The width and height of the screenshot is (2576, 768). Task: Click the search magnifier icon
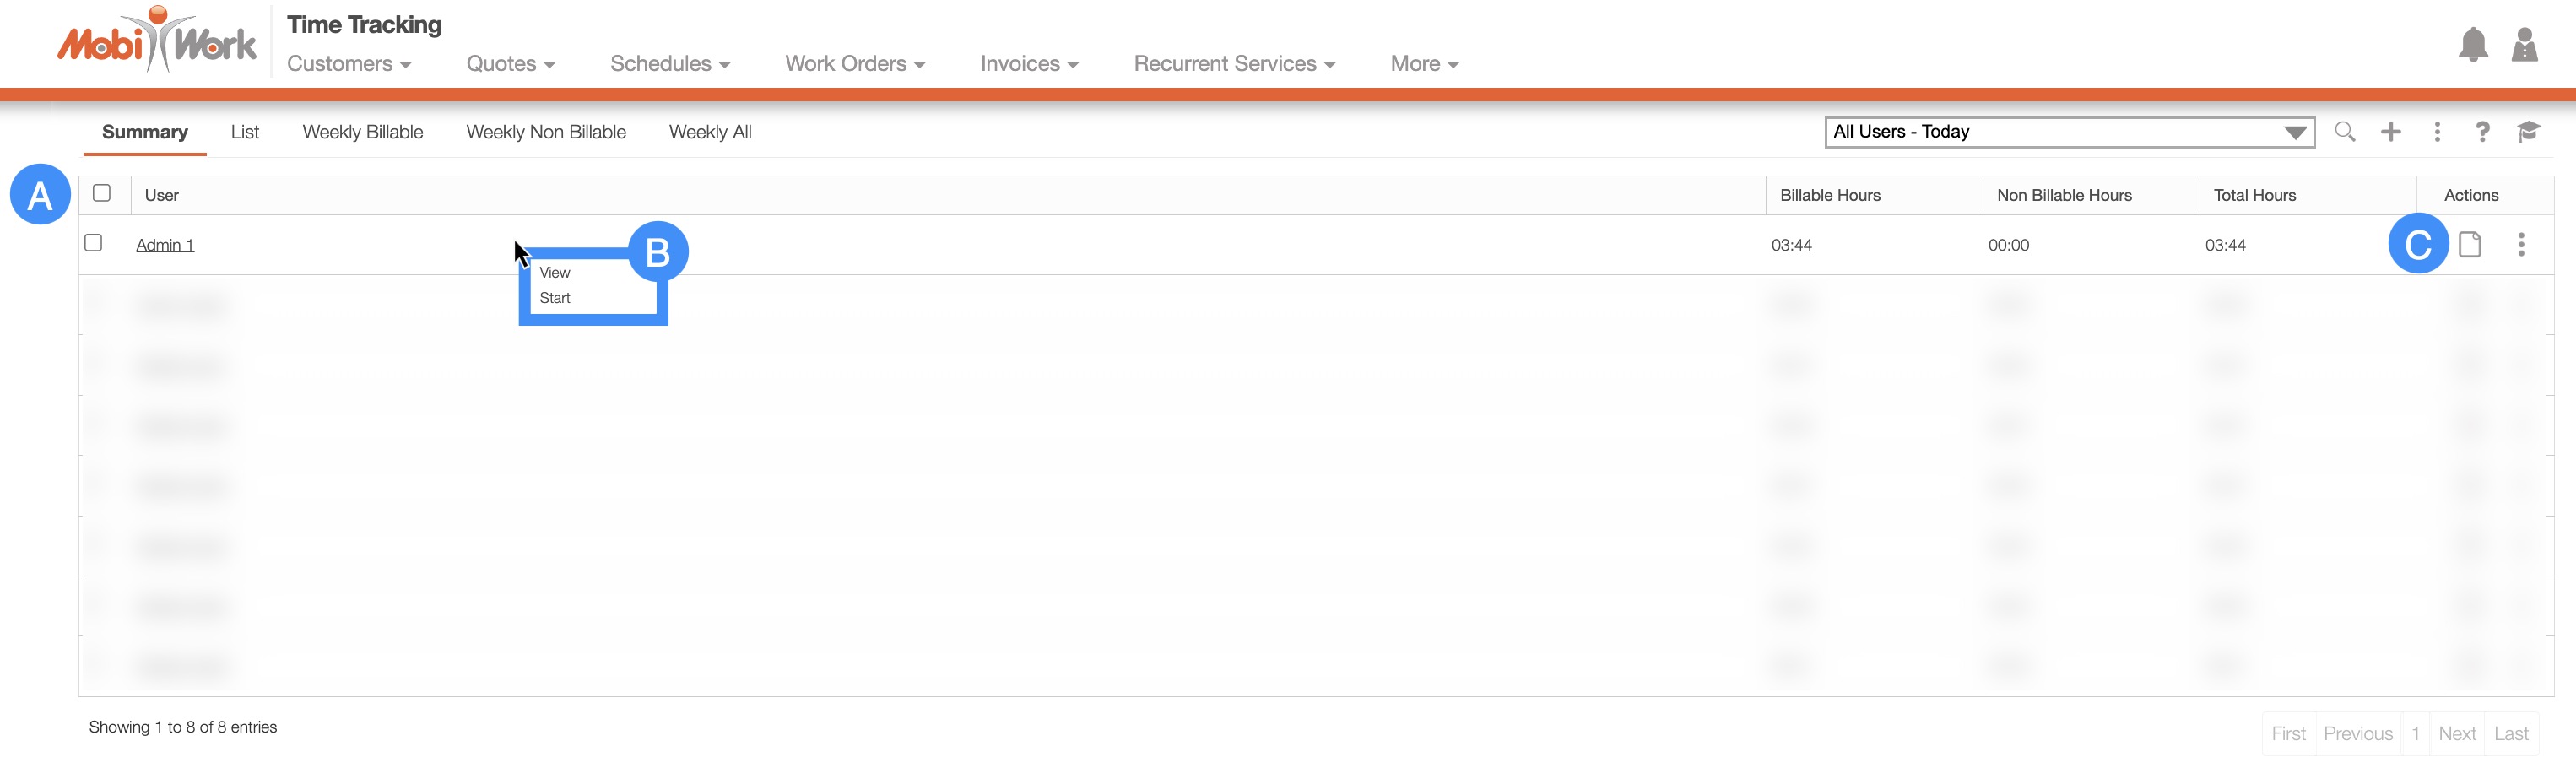point(2344,132)
